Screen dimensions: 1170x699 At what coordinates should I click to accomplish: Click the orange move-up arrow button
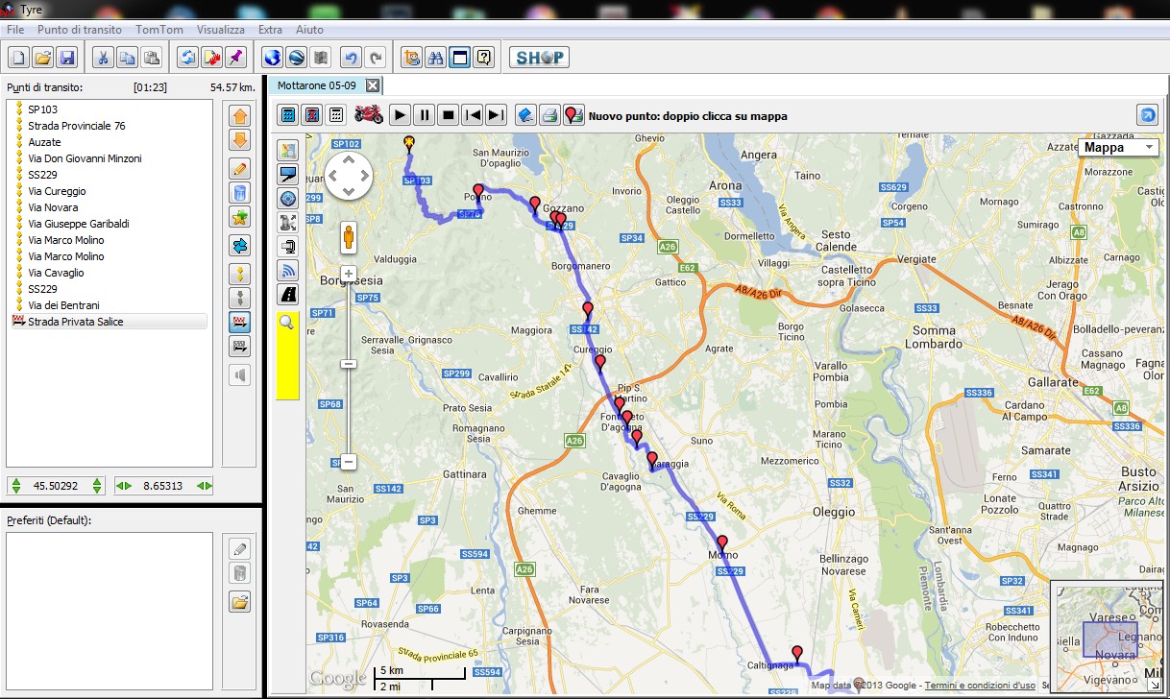tap(240, 116)
